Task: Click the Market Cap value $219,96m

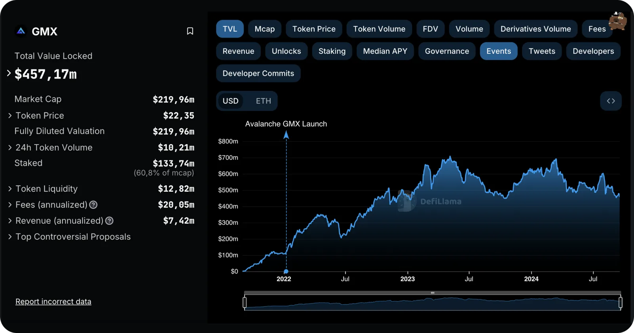Action: [x=174, y=99]
